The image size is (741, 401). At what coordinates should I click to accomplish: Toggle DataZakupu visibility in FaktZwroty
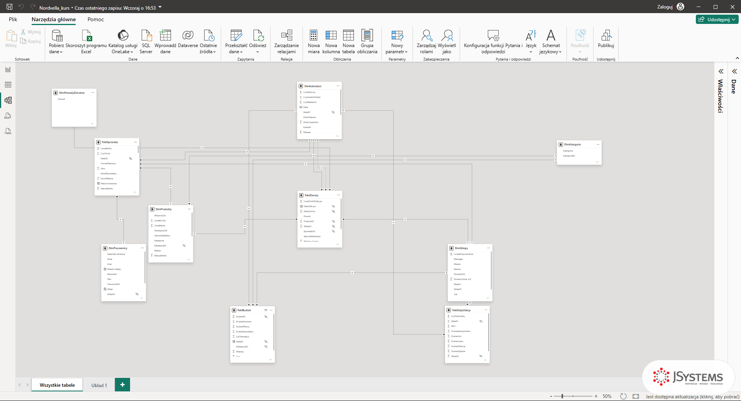click(x=333, y=206)
